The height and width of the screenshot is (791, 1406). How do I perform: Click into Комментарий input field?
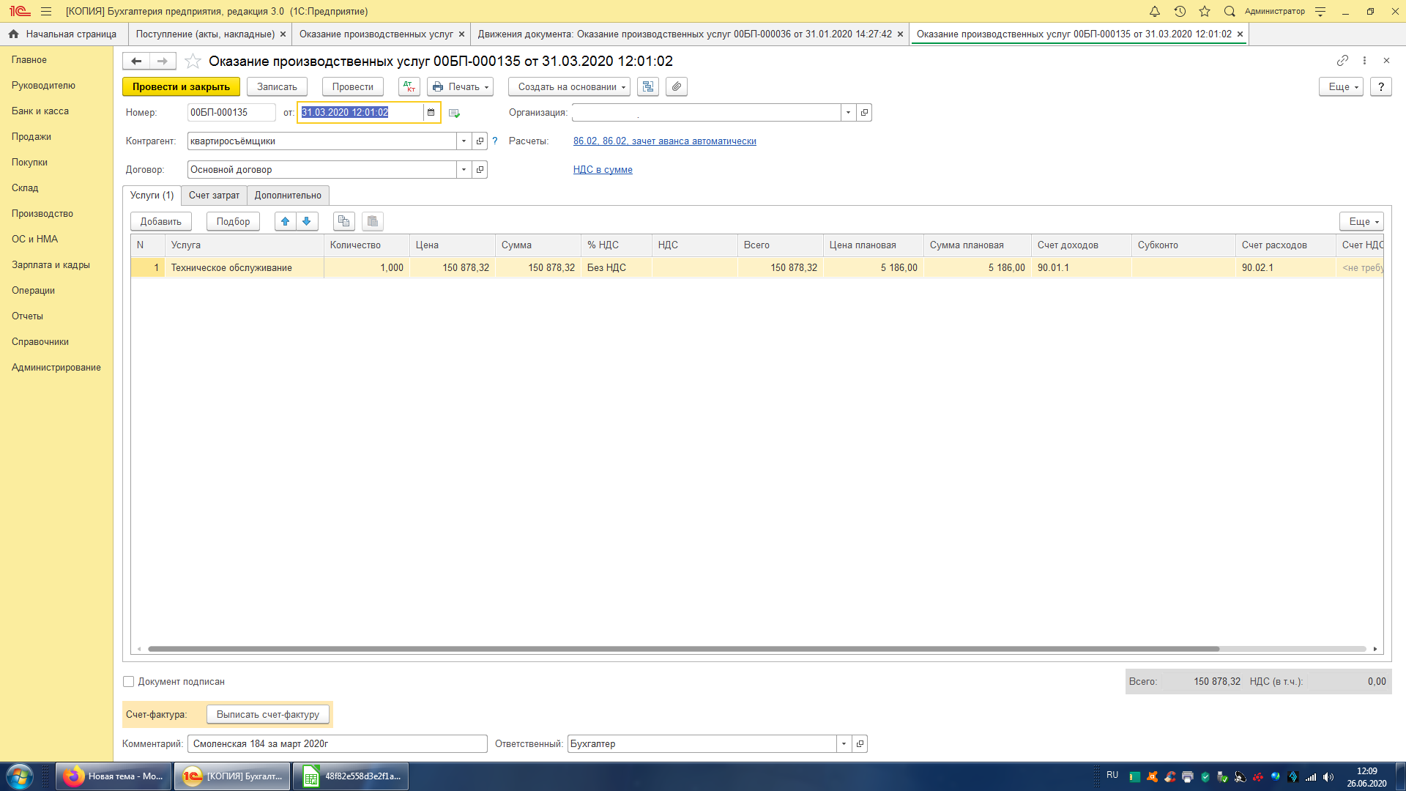[338, 743]
